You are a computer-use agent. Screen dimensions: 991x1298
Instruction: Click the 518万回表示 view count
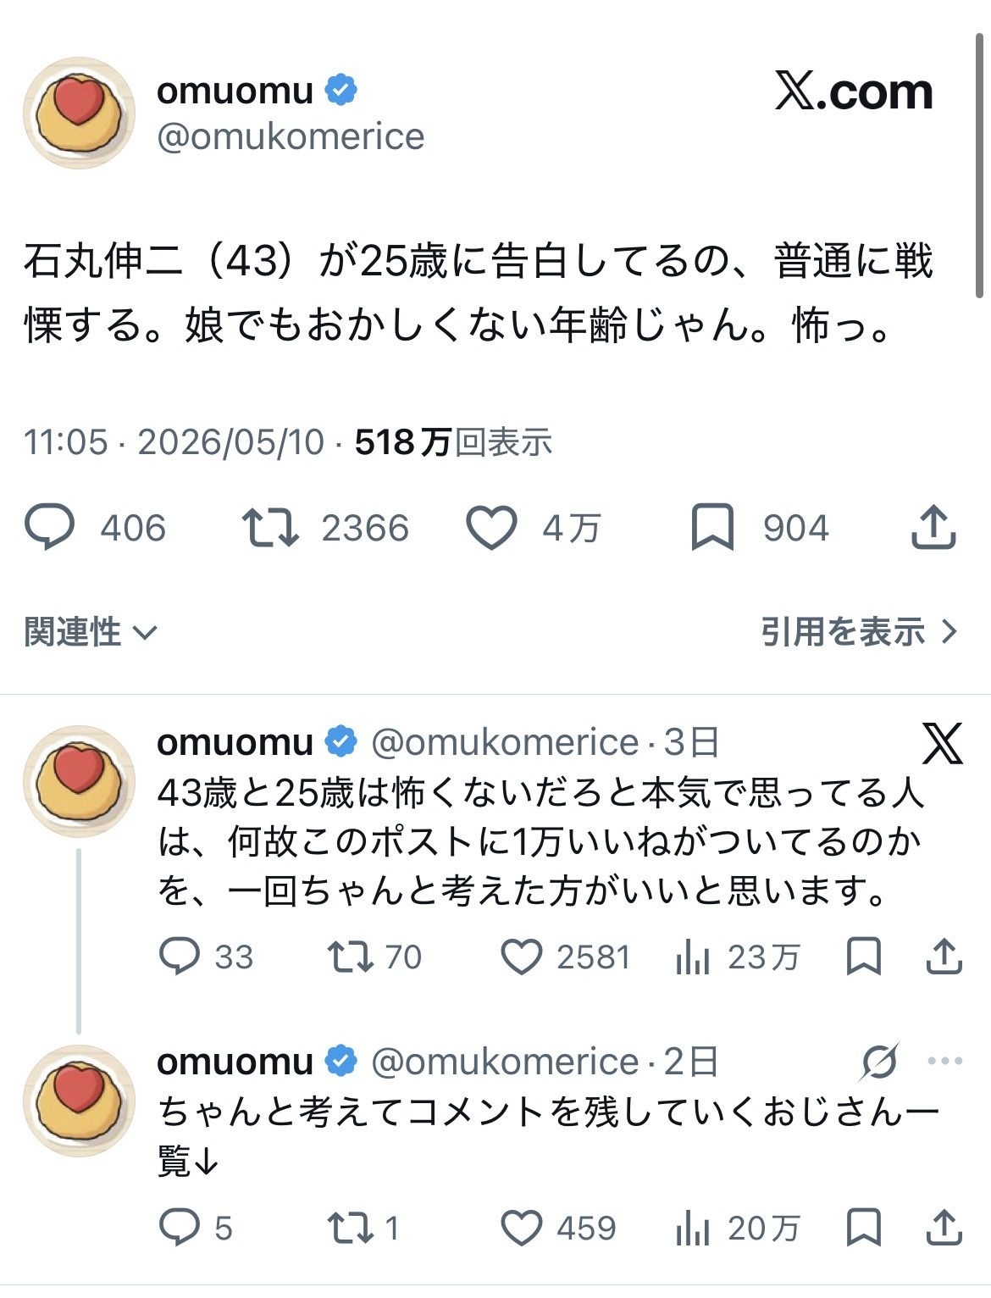point(453,442)
